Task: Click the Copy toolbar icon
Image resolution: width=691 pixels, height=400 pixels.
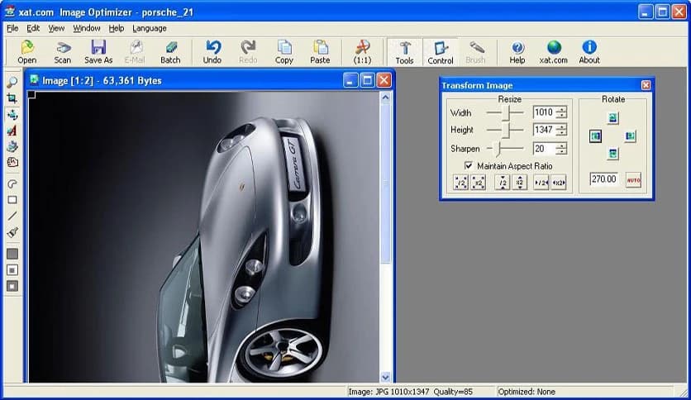Action: (284, 47)
